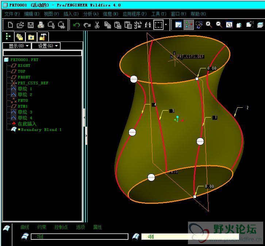Open the 视图(V) menu
Screen dimensions: 265x246
51,14
